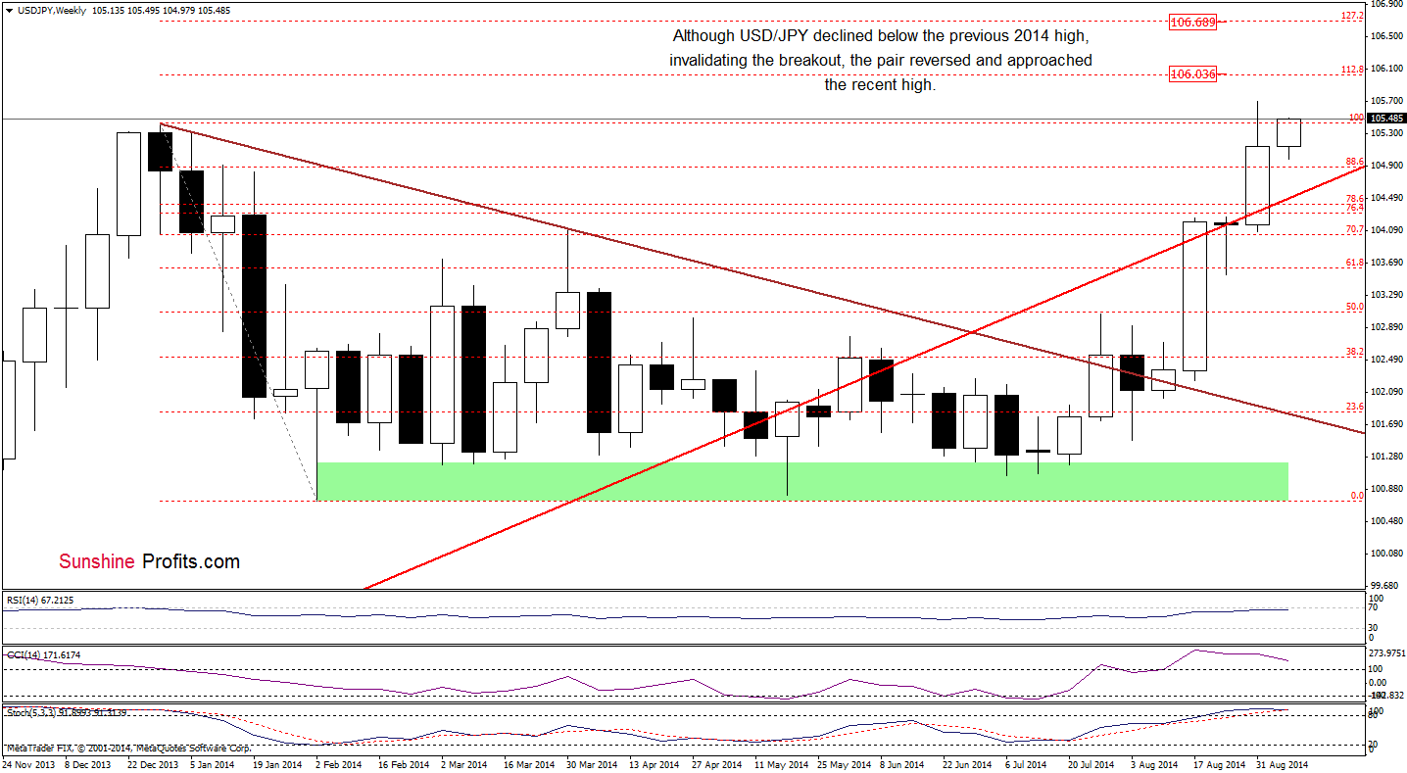
Task: Select the 112.8 Fibonacci level label
Action: 1352,70
